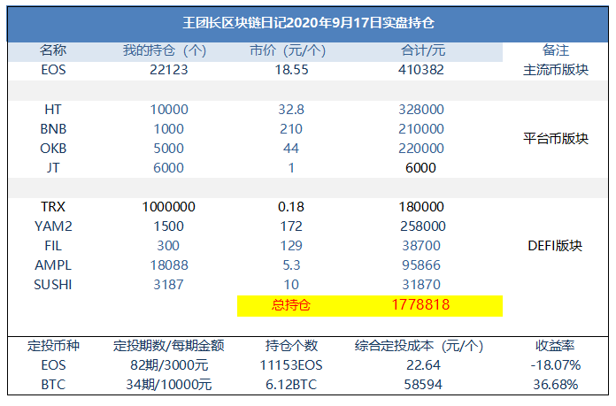The image size is (616, 406).
Task: Click the SUSHI row name
Action: point(53,285)
